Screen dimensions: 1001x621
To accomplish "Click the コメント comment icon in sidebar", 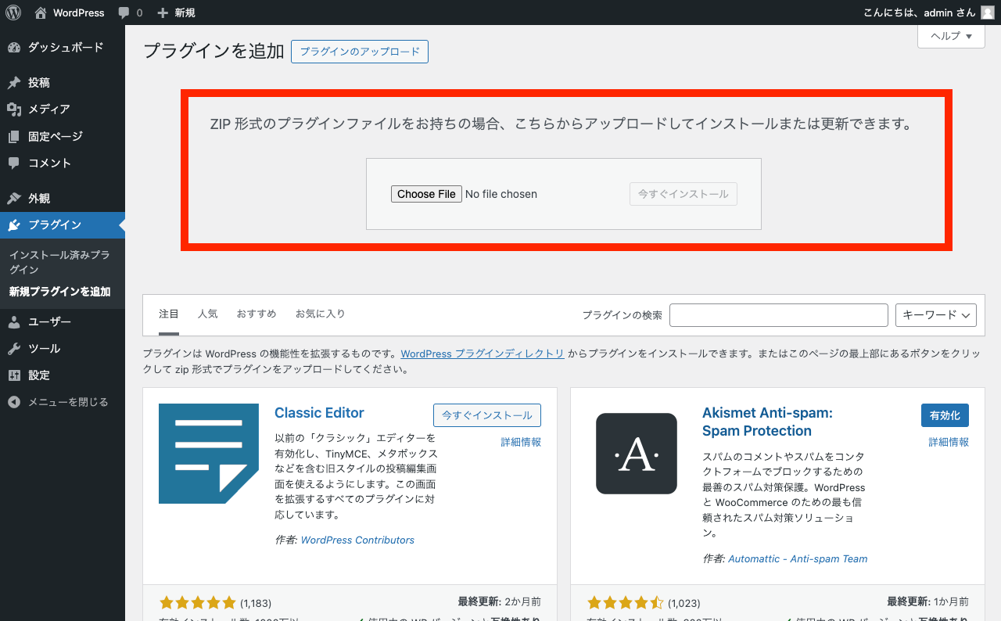I will tap(14, 163).
